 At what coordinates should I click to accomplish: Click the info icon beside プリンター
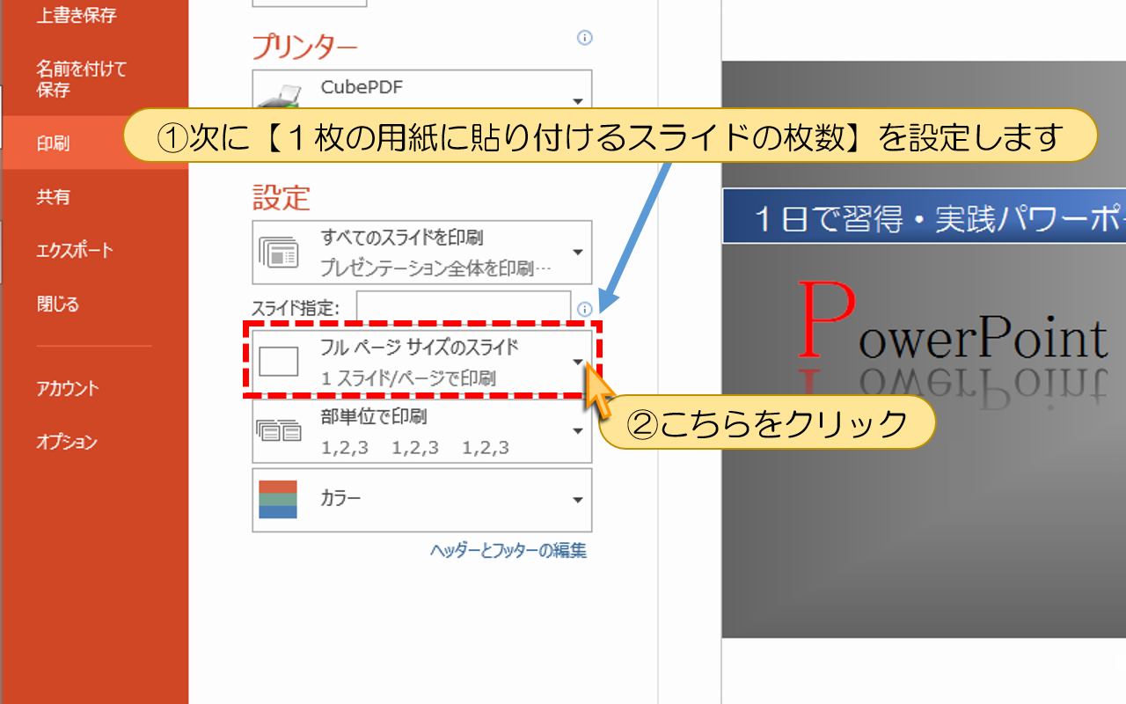click(584, 38)
